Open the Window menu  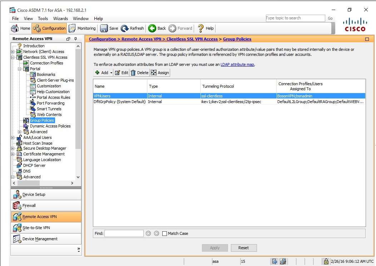(x=81, y=19)
